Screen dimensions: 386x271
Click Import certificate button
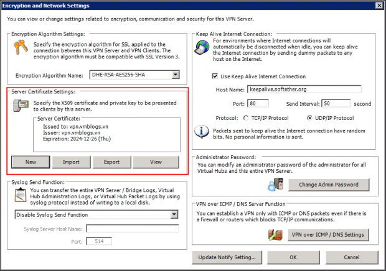tap(71, 162)
